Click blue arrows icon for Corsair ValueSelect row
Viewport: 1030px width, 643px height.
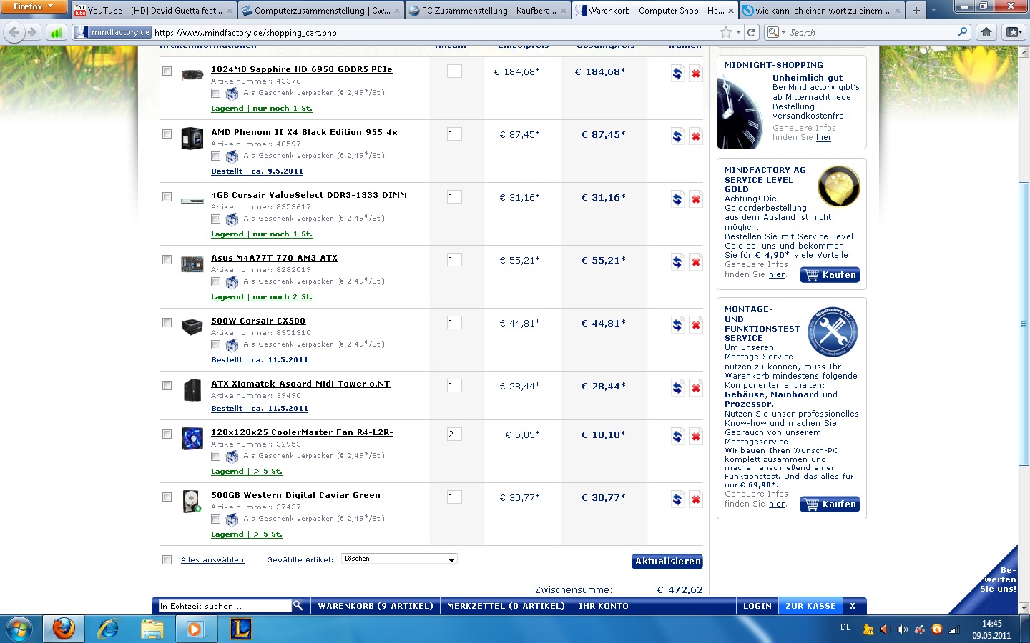point(677,199)
